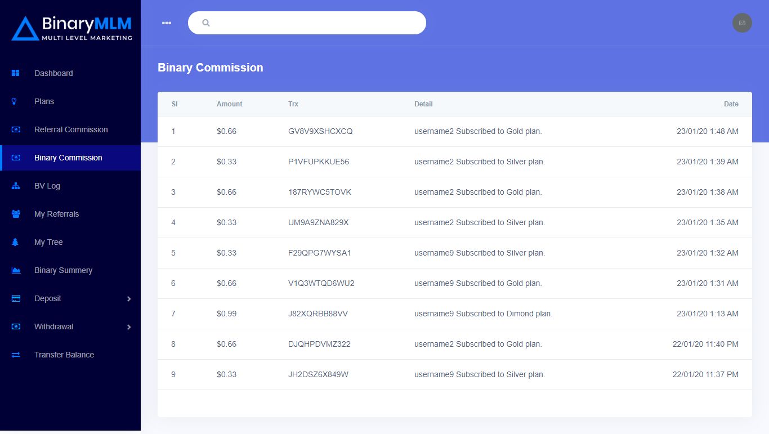Open the user envelope avatar

(x=742, y=23)
